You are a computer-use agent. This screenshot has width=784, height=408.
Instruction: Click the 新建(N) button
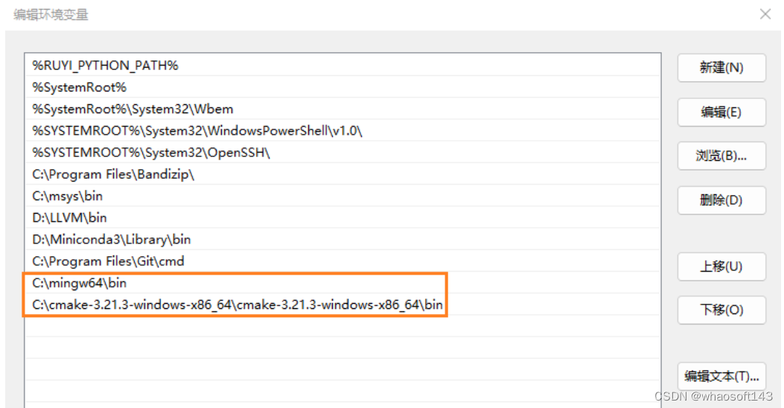coord(721,68)
